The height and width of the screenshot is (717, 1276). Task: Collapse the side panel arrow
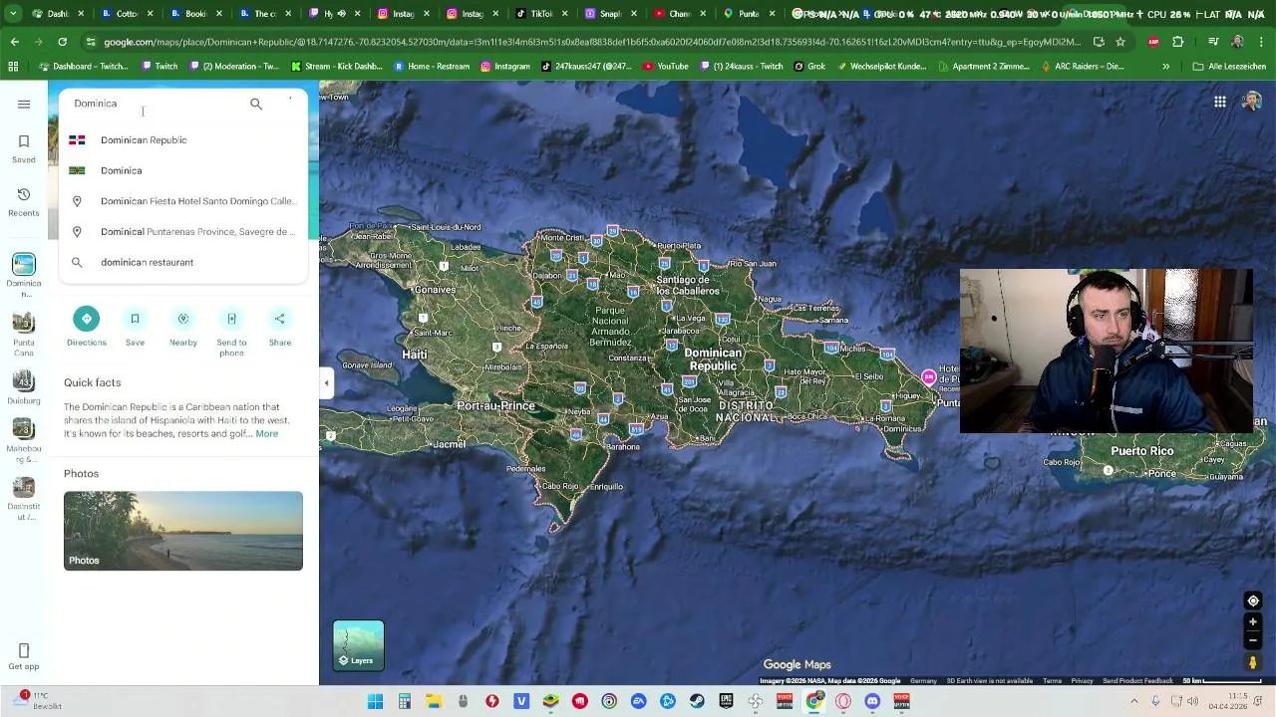pyautogui.click(x=326, y=383)
